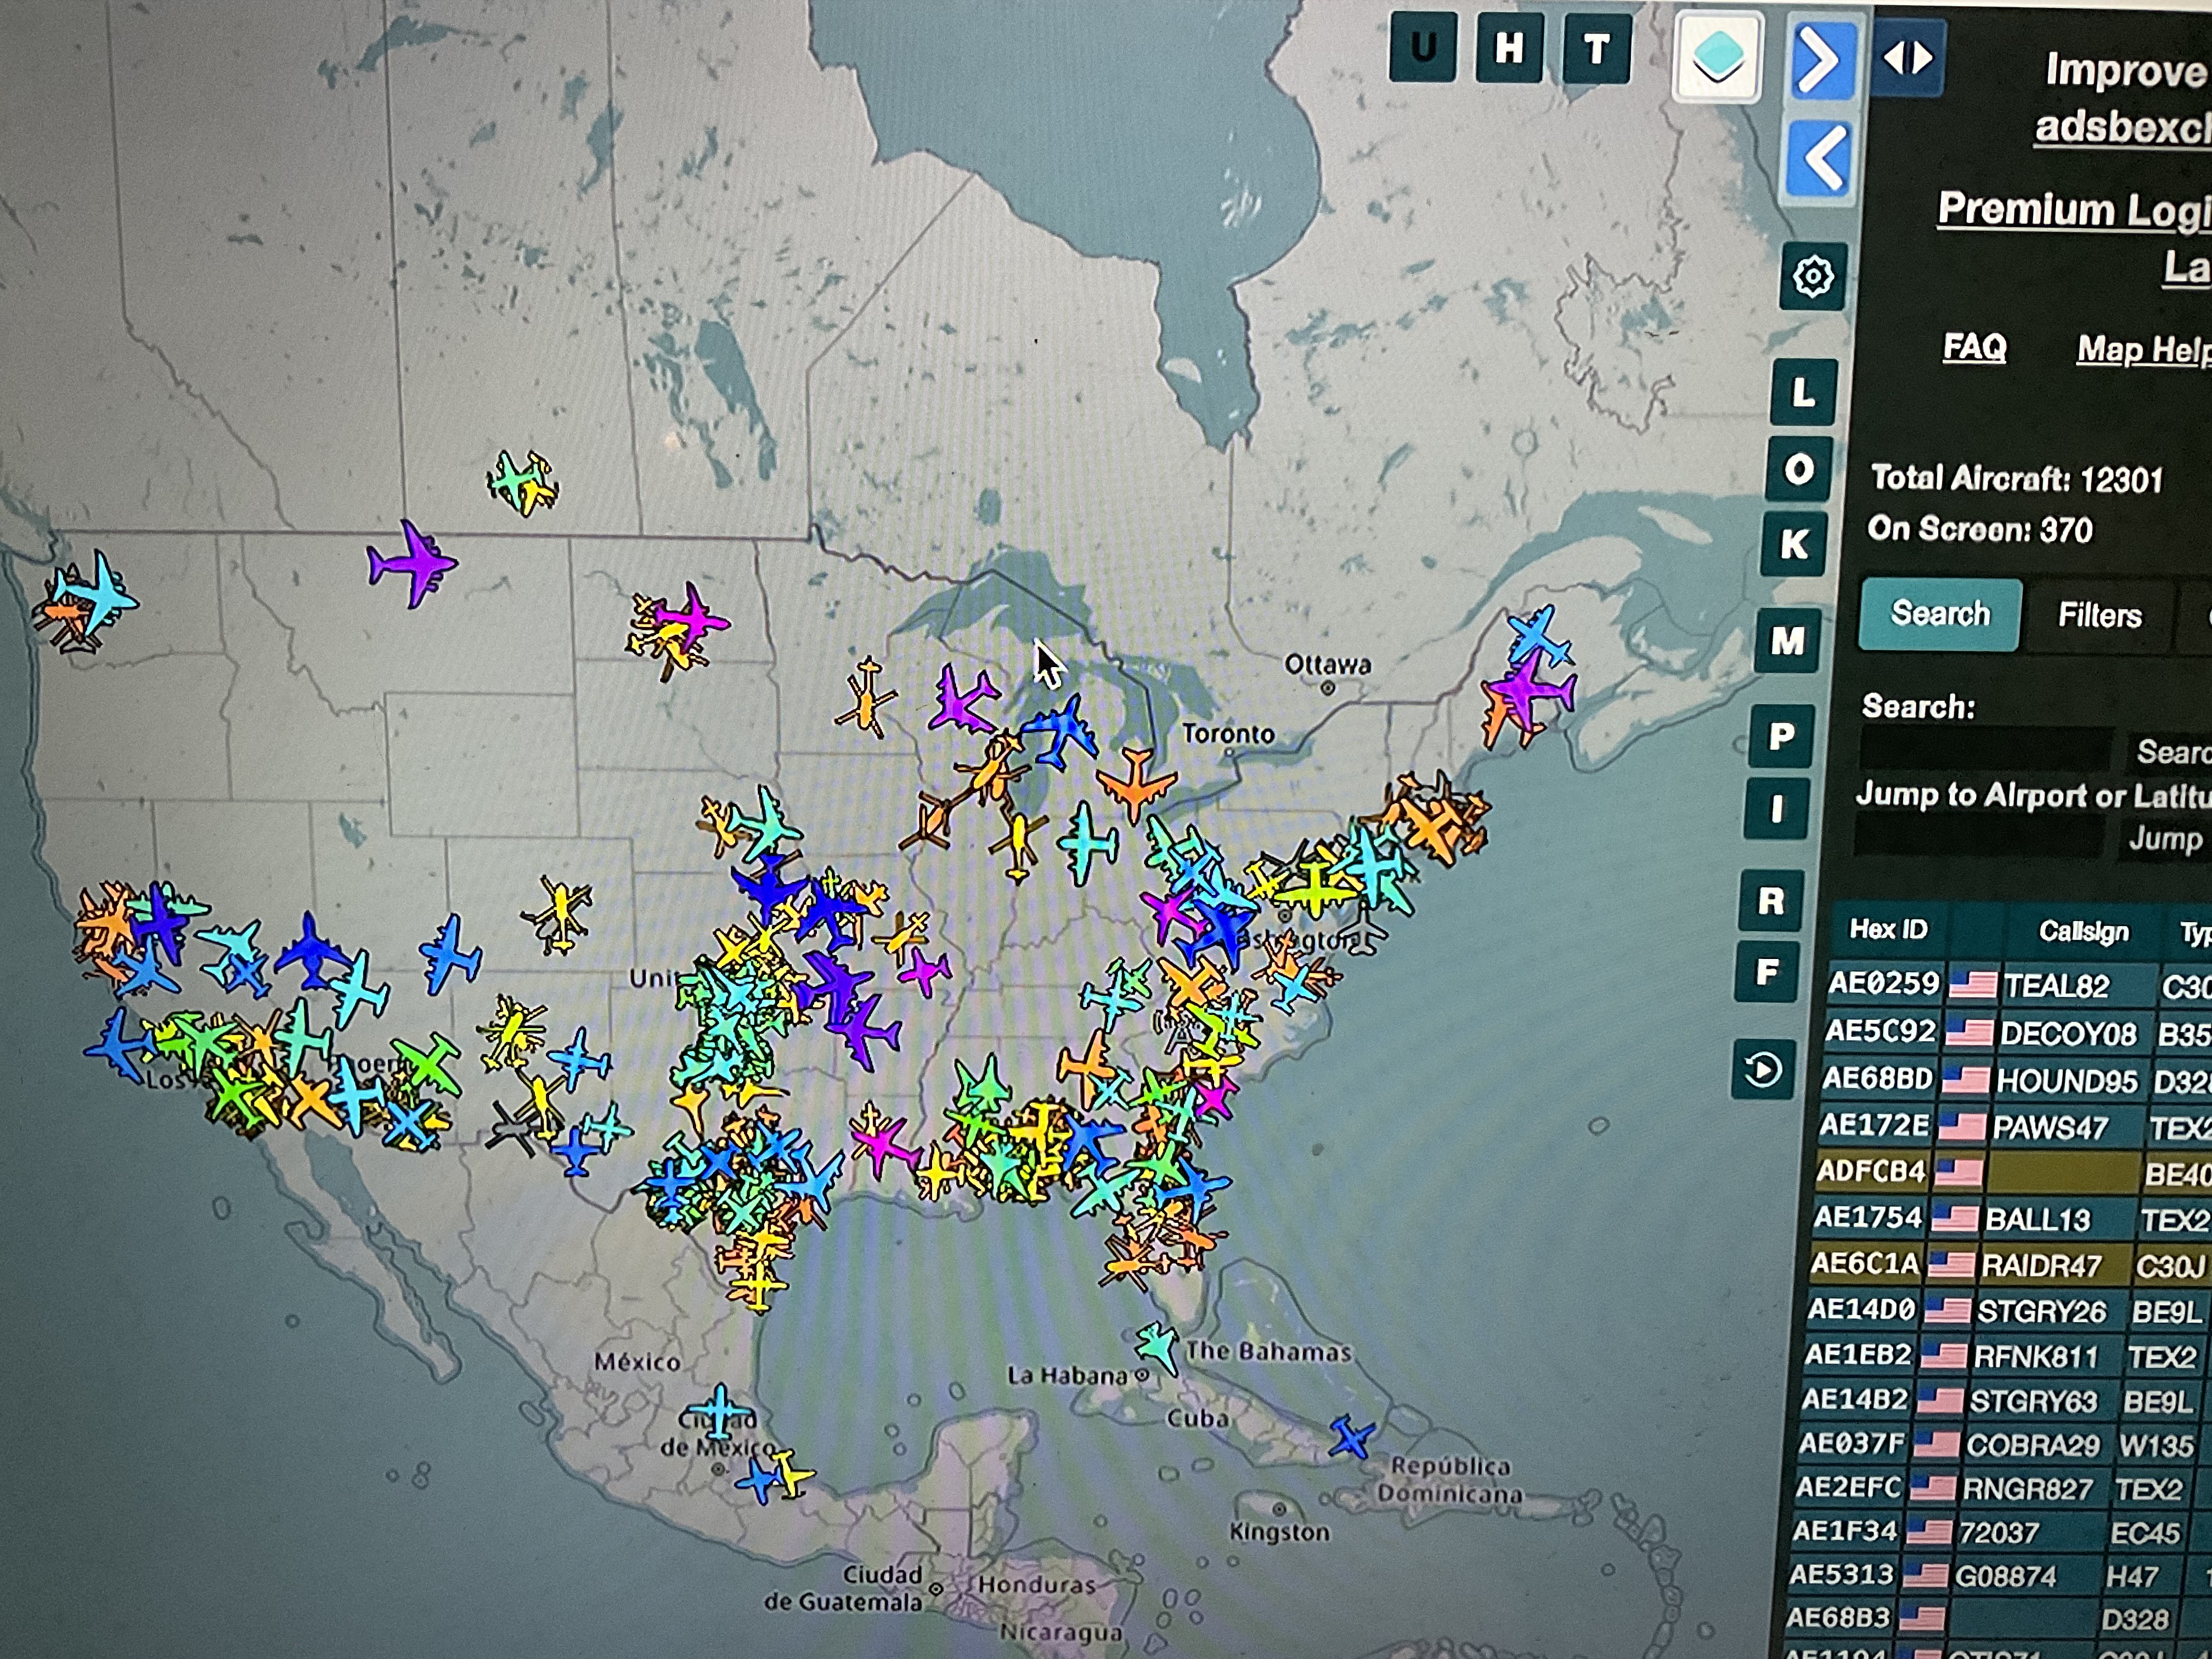Toggle the I map button
The height and width of the screenshot is (1659, 2212).
click(x=1776, y=808)
